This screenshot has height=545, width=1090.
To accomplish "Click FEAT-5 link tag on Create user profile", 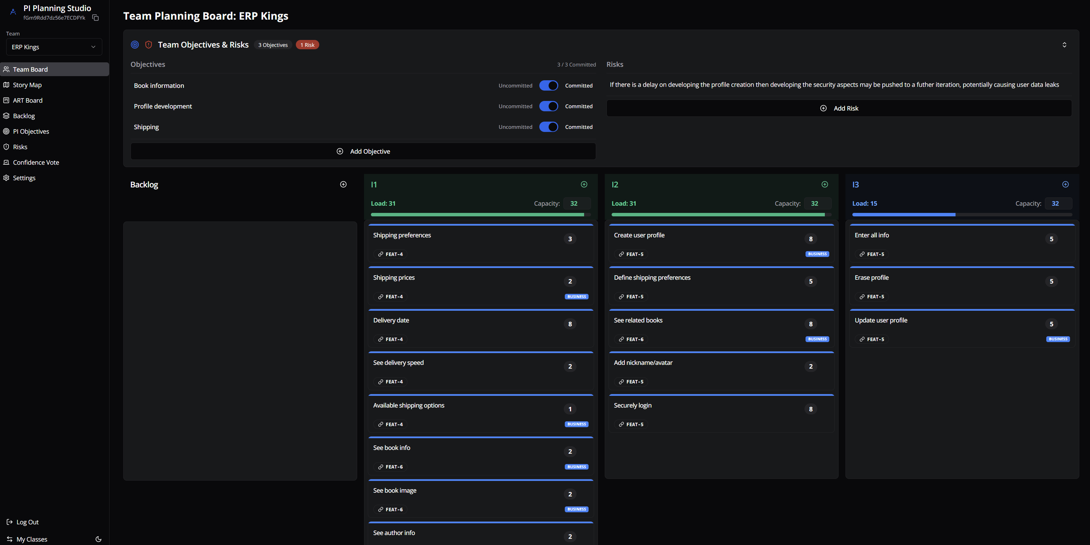I will [x=631, y=254].
